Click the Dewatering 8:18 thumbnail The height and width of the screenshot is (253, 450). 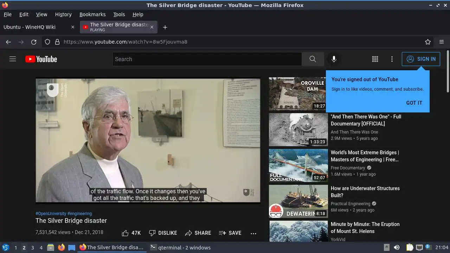[298, 201]
